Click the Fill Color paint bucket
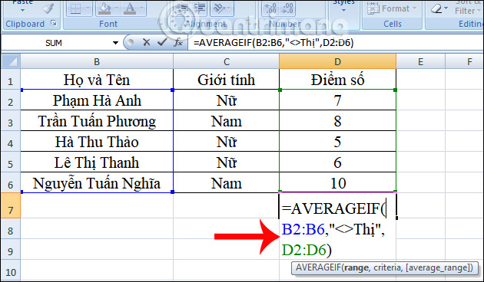The height and width of the screenshot is (282, 484). pos(104,9)
